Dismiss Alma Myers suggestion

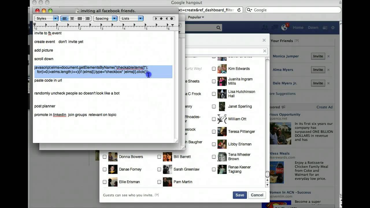(x=328, y=70)
